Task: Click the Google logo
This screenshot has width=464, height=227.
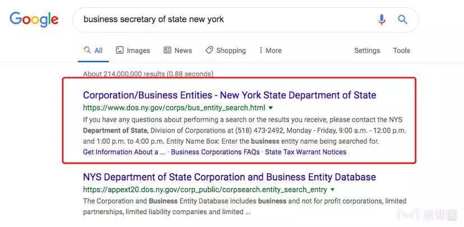Action: (34, 20)
